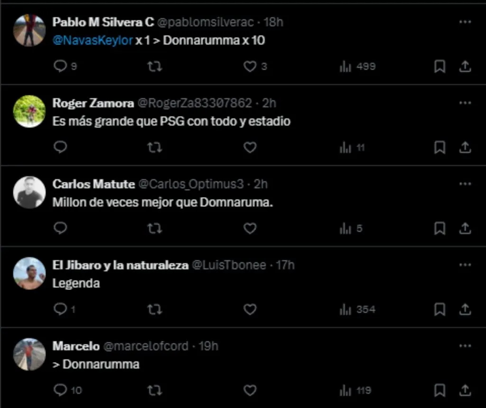This screenshot has width=486, height=408.
Task: Like Carlos Matute's reply
Action: 250,228
